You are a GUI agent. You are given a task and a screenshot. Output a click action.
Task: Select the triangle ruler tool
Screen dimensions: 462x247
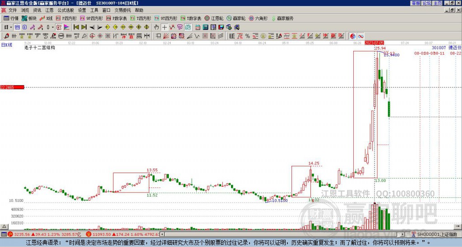click(84, 36)
